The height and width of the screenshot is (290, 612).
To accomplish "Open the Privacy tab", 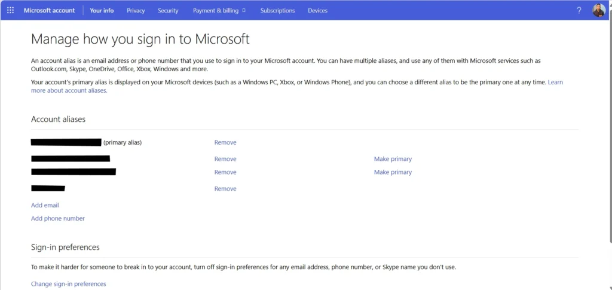I will point(136,11).
